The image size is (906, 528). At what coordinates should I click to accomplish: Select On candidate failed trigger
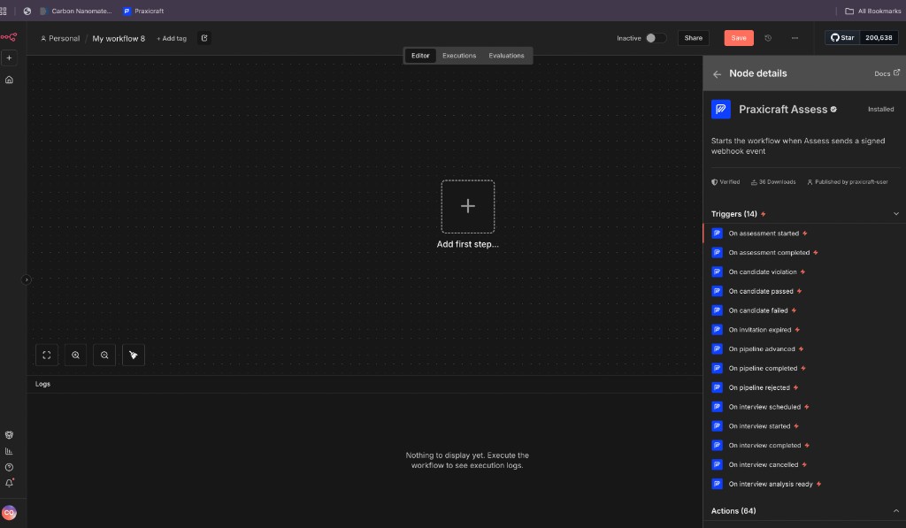[804, 310]
